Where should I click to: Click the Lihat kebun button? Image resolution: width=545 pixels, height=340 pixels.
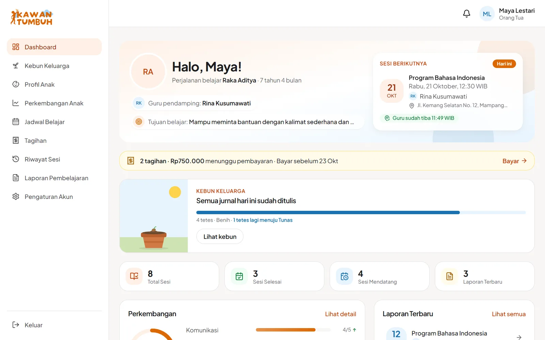click(220, 236)
